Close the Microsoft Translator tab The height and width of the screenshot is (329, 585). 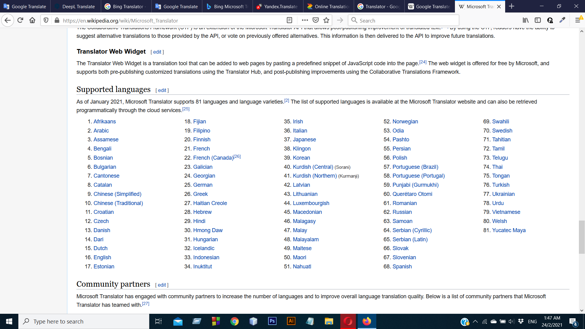click(499, 6)
